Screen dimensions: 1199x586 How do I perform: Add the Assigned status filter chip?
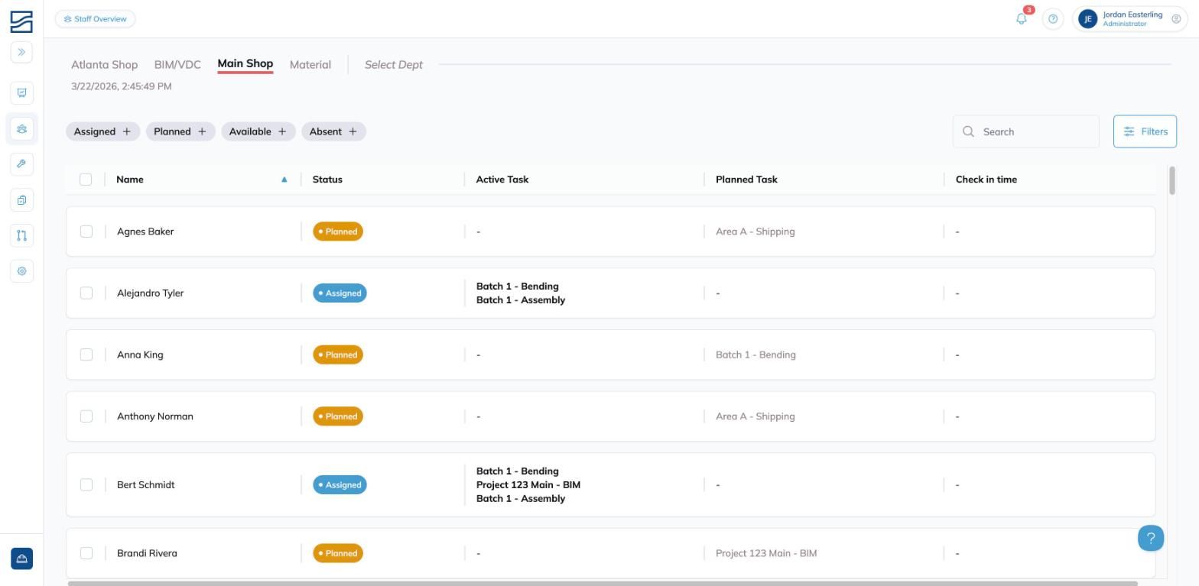[x=103, y=131]
